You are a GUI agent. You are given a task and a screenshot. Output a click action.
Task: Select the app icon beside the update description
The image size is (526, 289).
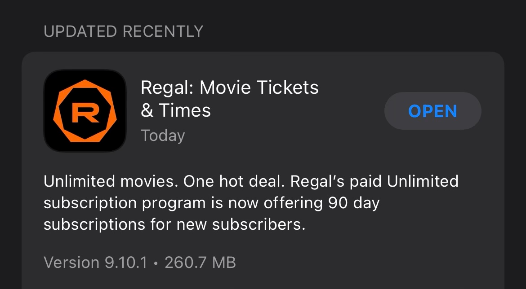click(85, 111)
